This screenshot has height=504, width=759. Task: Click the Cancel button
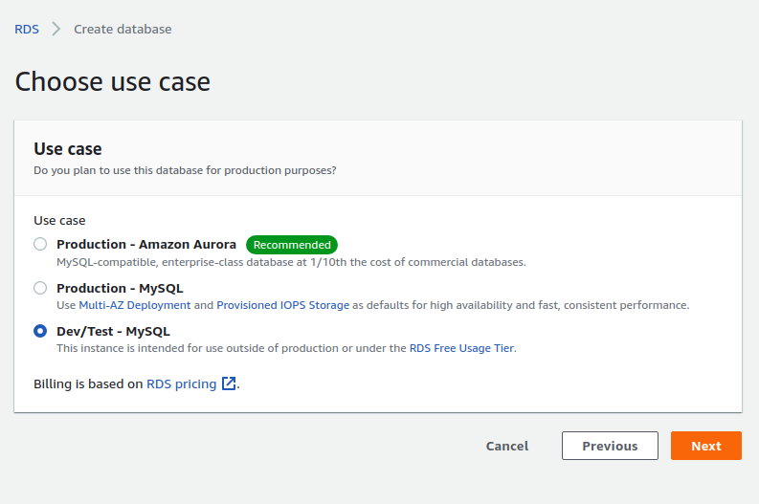[507, 446]
